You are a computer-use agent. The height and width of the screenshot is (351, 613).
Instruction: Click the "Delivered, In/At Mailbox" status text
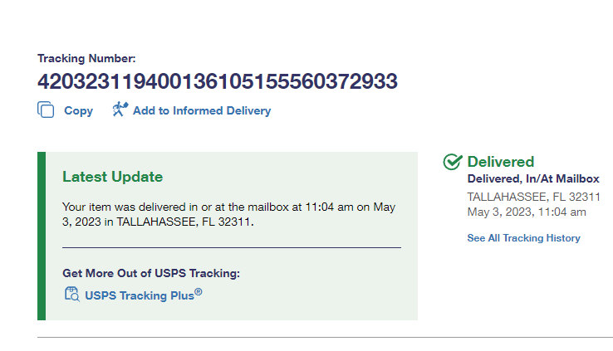click(x=532, y=178)
